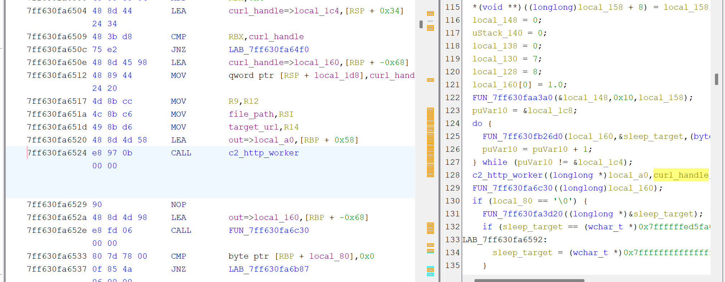Screen dimensions: 725x282
Task: Click the decompiler's vertical scrollbar thumb
Action: [716, 79]
